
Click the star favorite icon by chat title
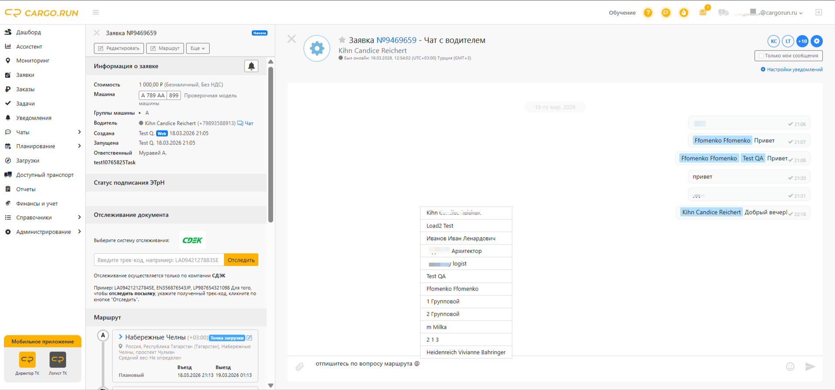point(342,40)
